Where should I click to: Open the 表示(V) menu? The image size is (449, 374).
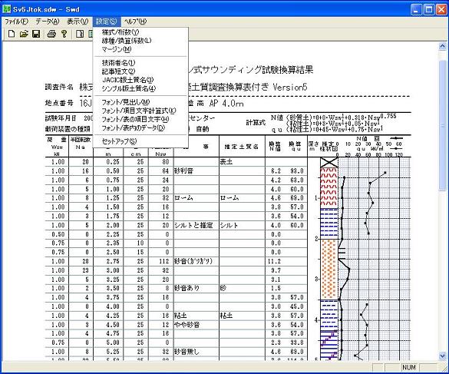[x=78, y=22]
